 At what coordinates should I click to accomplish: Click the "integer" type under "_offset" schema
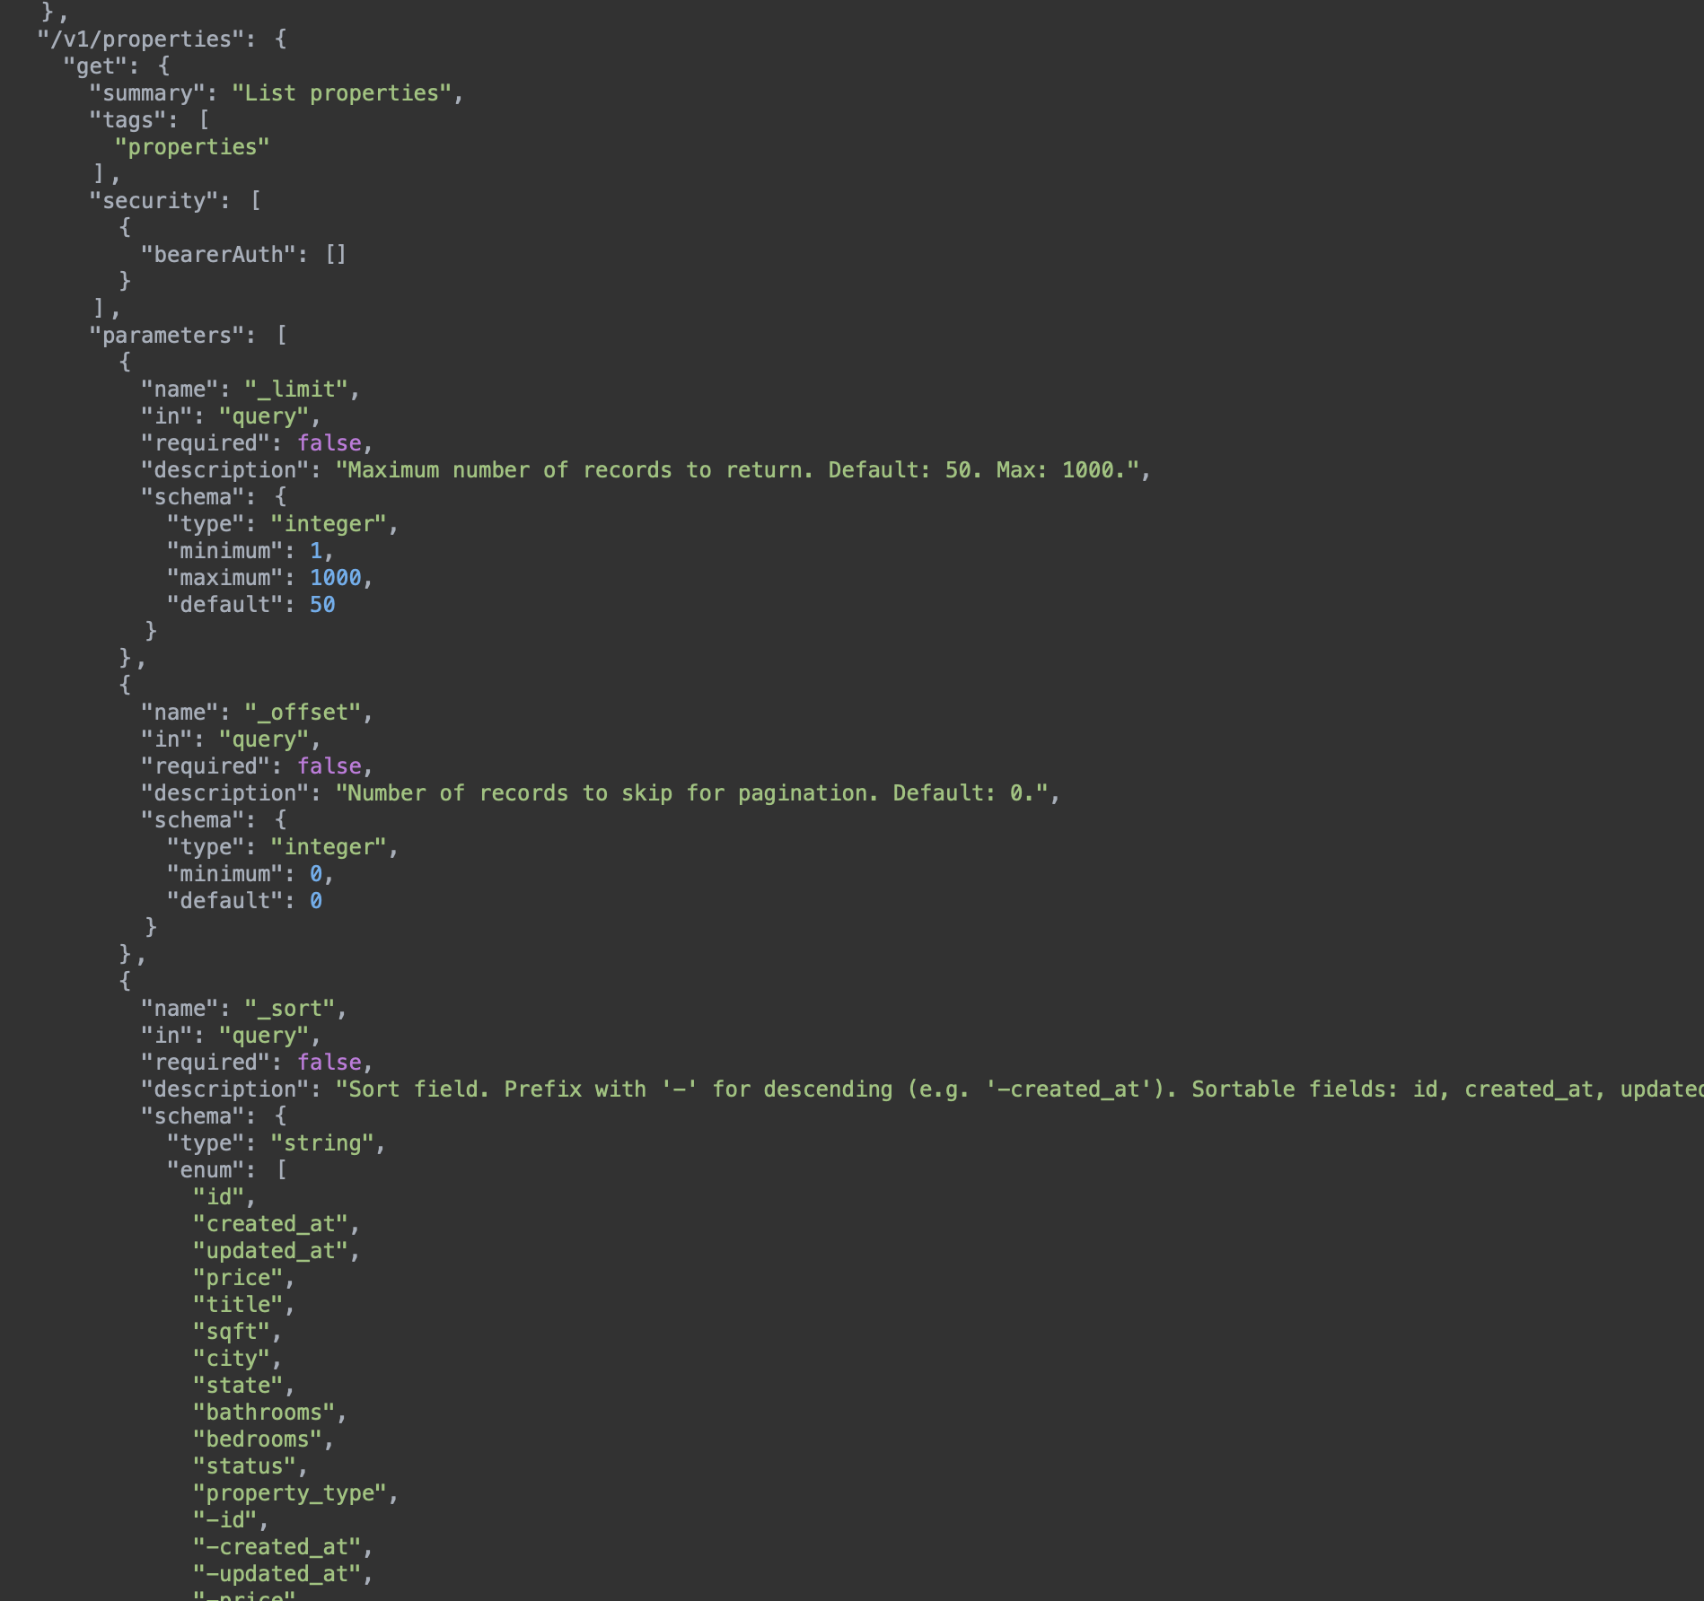[329, 847]
